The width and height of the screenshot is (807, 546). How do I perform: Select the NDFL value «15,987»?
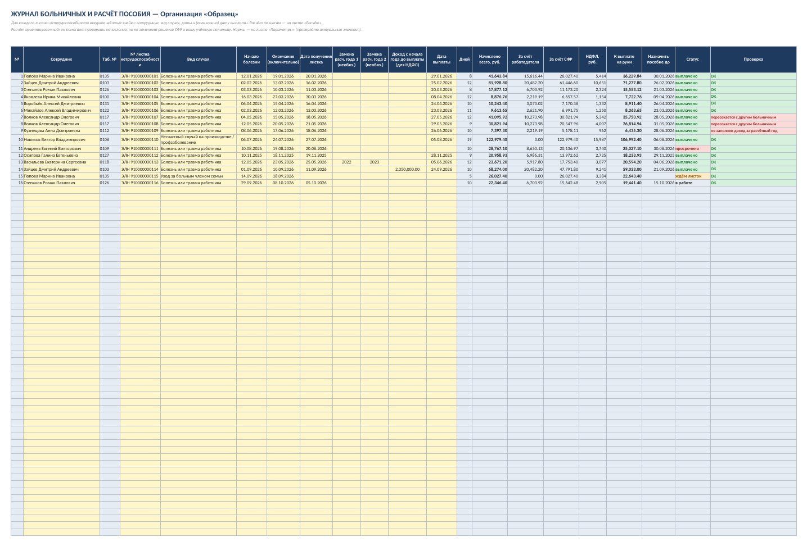[x=593, y=139]
